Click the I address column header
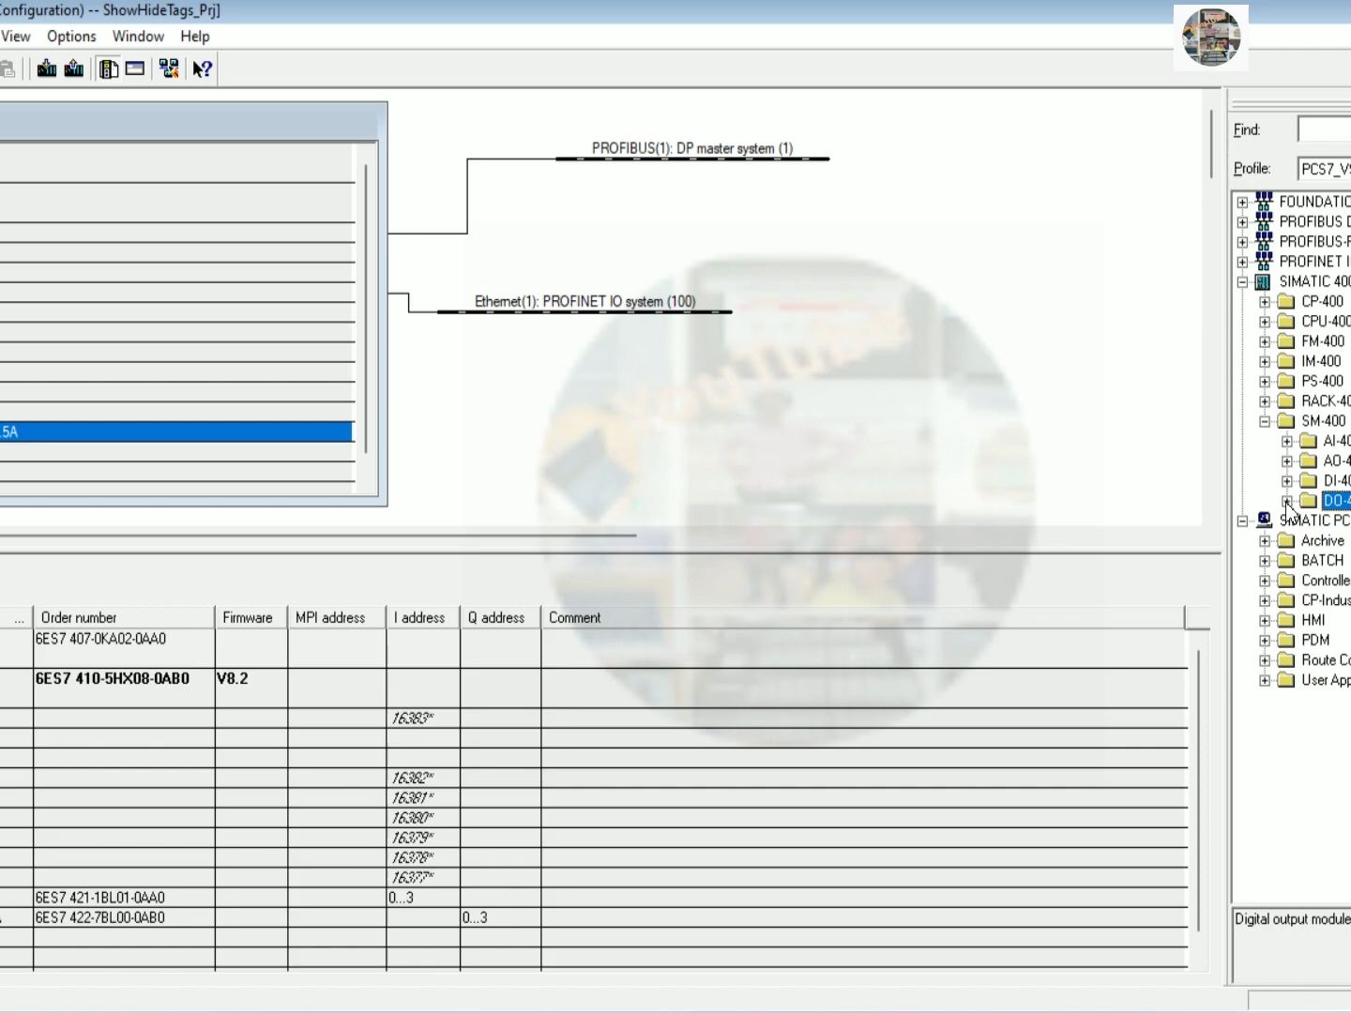Screen dimensions: 1351x1013 (x=423, y=617)
